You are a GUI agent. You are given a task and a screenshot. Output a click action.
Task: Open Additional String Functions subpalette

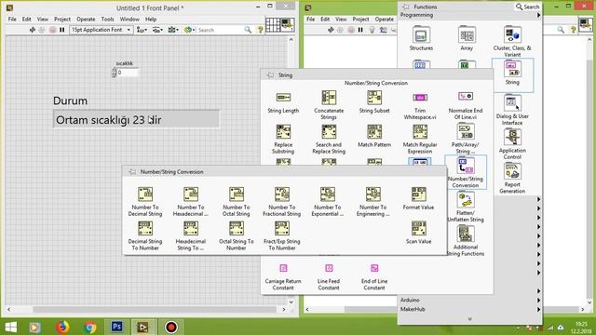tap(466, 241)
